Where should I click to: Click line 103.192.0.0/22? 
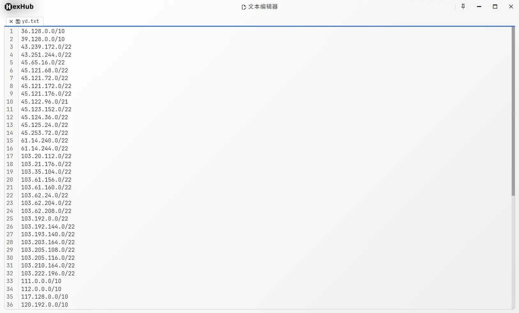(44, 219)
